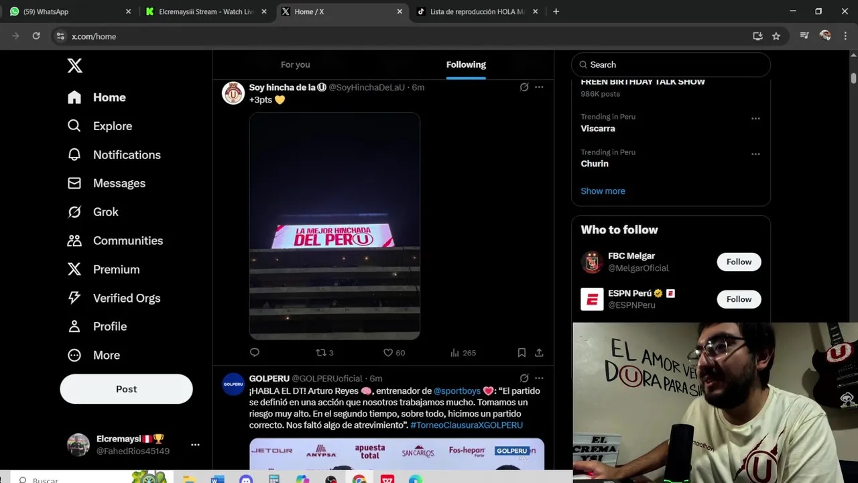Select the Following tab
The image size is (858, 483).
(466, 64)
